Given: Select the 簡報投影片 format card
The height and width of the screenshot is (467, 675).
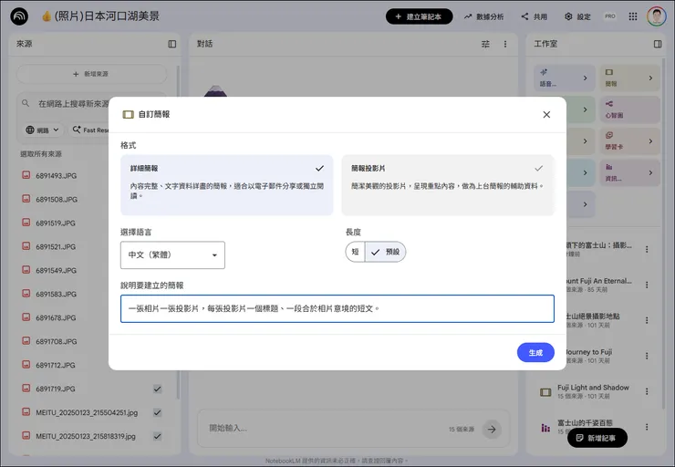Looking at the screenshot, I should [x=448, y=185].
